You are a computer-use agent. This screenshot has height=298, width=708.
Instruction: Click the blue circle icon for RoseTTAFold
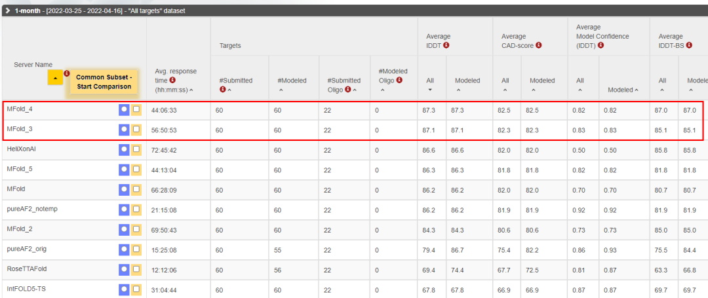point(124,269)
